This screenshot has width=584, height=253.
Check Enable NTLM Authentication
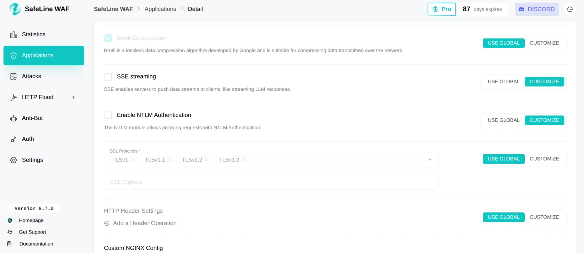pyautogui.click(x=108, y=115)
